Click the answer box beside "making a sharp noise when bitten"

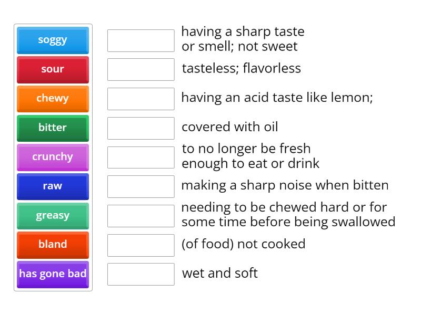pos(140,185)
